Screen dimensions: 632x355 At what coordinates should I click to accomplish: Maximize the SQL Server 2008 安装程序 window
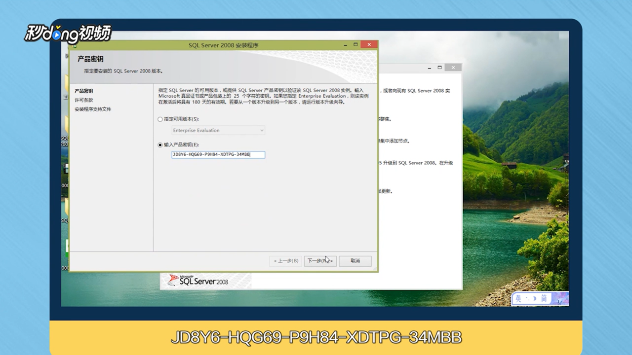coord(355,45)
